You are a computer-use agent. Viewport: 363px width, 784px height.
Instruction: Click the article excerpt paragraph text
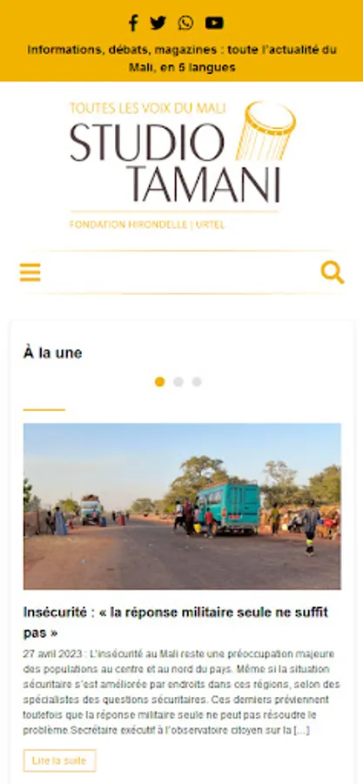(x=182, y=692)
